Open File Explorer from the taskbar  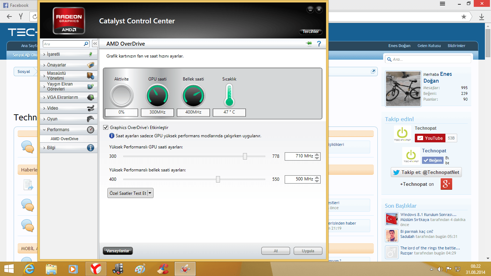pyautogui.click(x=51, y=268)
